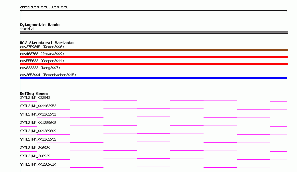Open the SYTL2|NM_001162951 transcript label
The width and height of the screenshot is (297, 172).
(38, 114)
